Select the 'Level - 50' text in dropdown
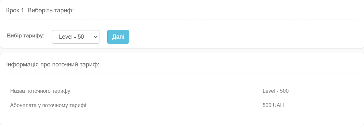Viewport: 364px width, 125px height. point(71,37)
